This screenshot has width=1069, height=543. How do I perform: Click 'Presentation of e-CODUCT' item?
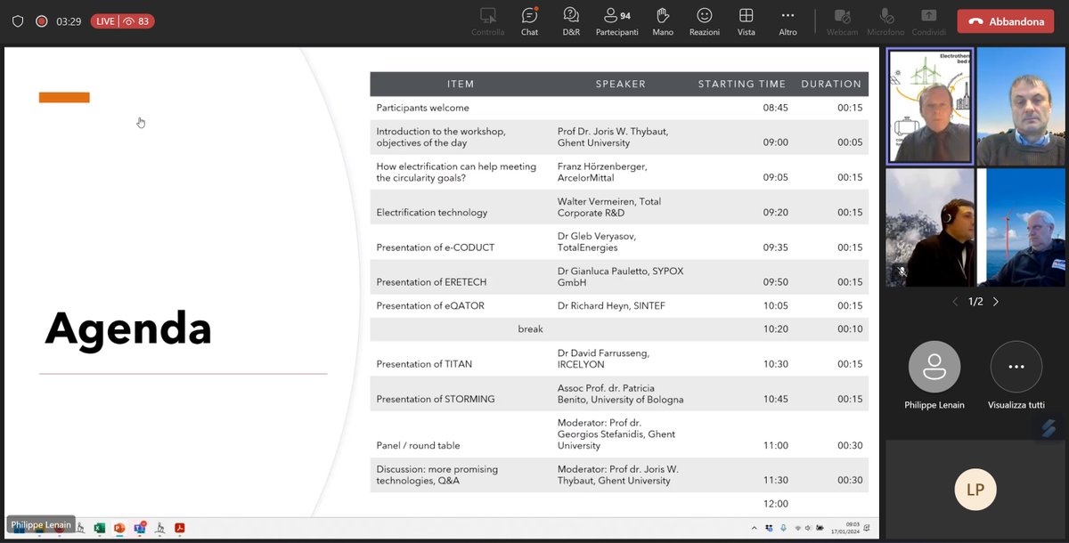436,247
